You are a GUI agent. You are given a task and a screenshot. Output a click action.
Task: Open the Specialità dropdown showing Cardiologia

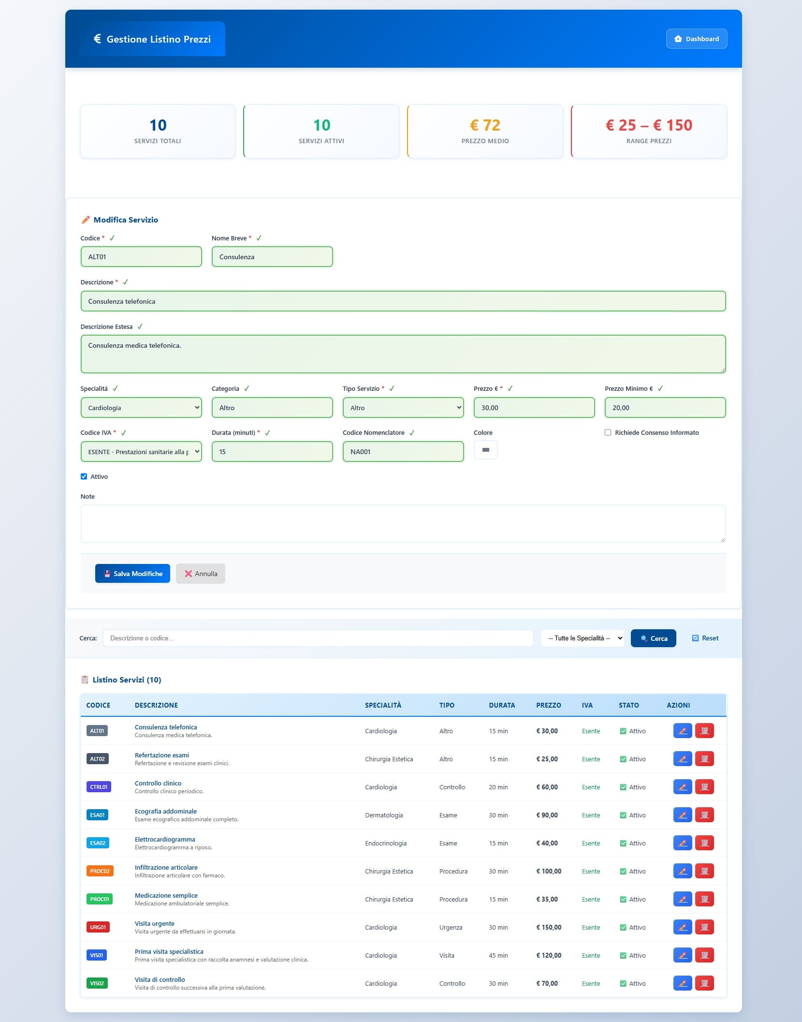point(141,408)
